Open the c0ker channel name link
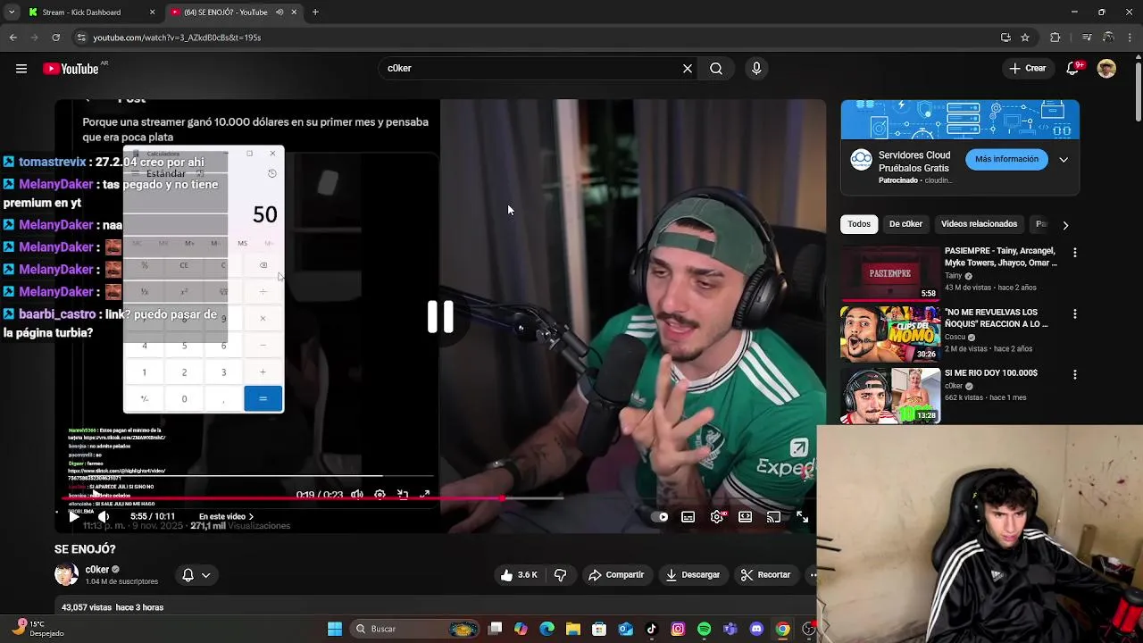This screenshot has height=643, width=1143. (97, 570)
